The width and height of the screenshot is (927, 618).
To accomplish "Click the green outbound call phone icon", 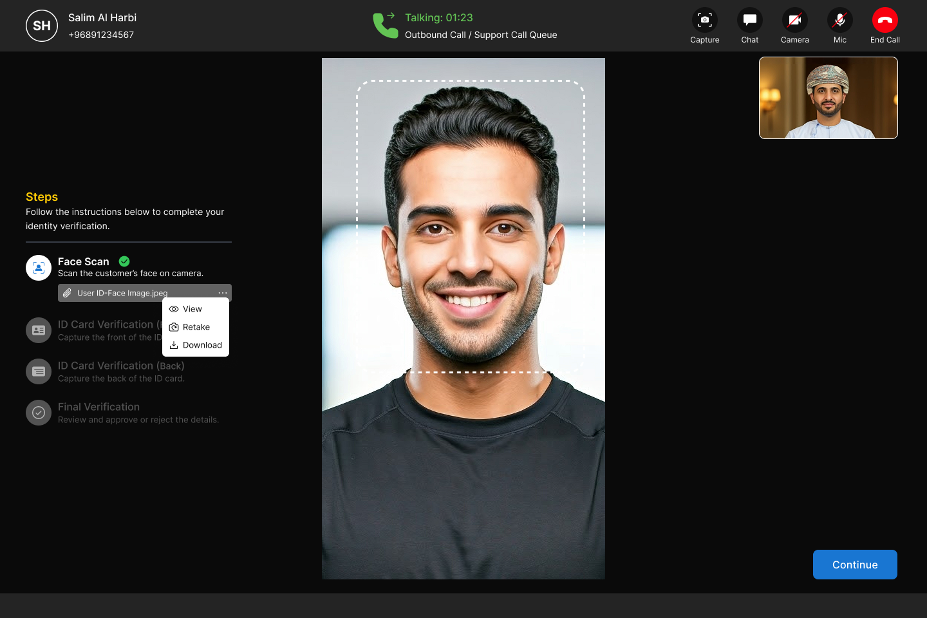I will click(385, 26).
